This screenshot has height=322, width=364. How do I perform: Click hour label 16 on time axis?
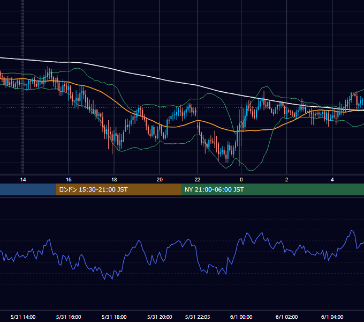(x=69, y=180)
